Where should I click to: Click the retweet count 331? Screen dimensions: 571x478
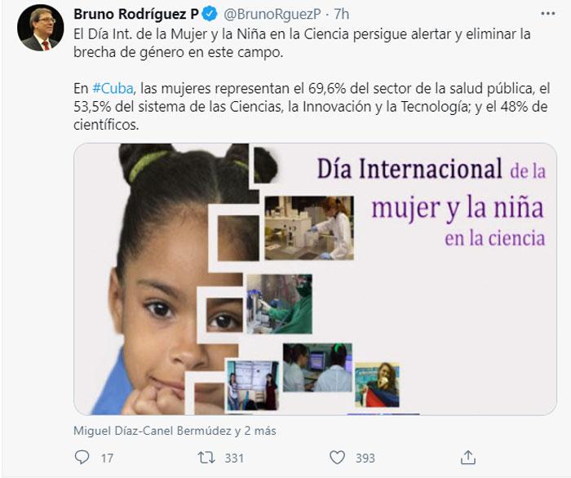[x=234, y=458]
